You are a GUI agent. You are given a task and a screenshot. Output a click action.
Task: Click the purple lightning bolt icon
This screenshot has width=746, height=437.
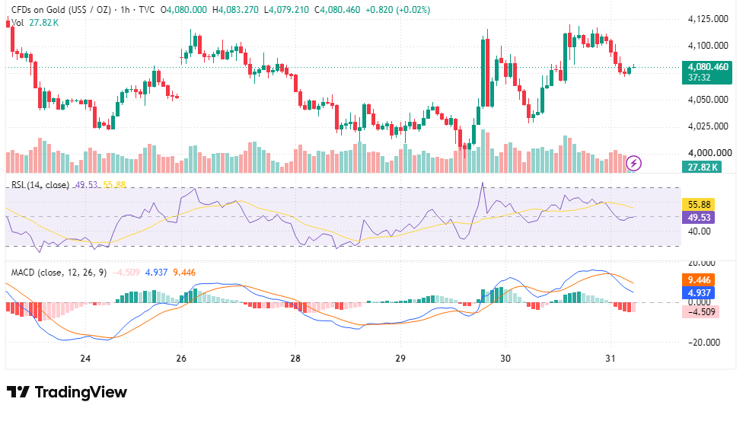click(633, 163)
